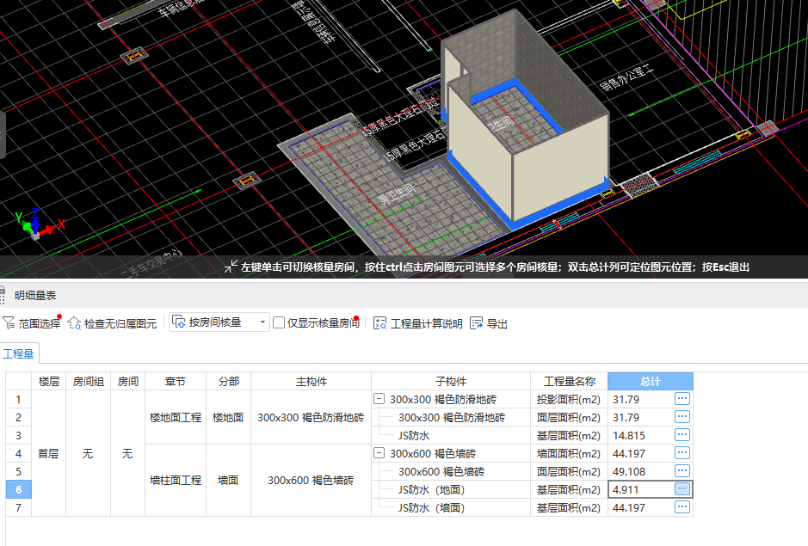Click ellipsis button in row 7 总计
Screen dimensions: 808x546
(x=682, y=507)
